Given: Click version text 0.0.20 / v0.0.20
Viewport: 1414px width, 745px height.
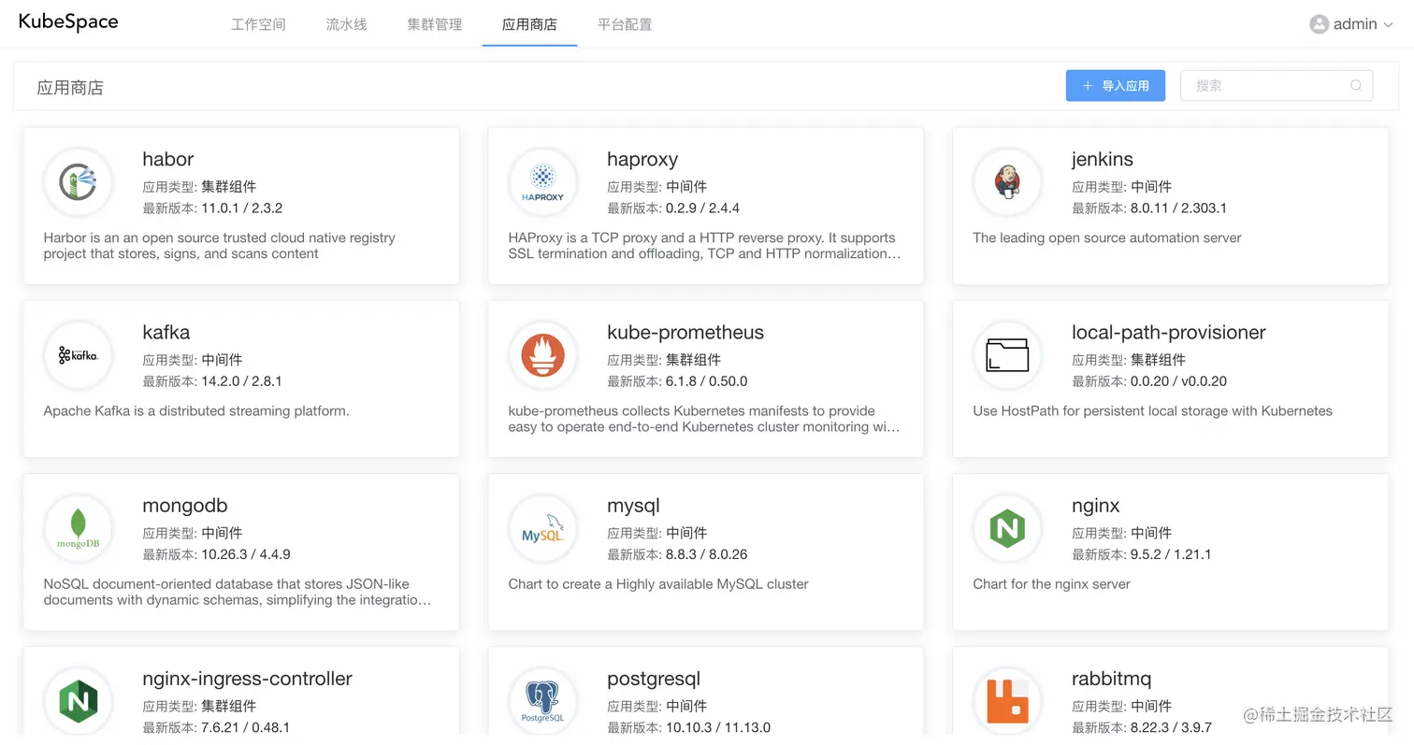Looking at the screenshot, I should click(x=1178, y=381).
